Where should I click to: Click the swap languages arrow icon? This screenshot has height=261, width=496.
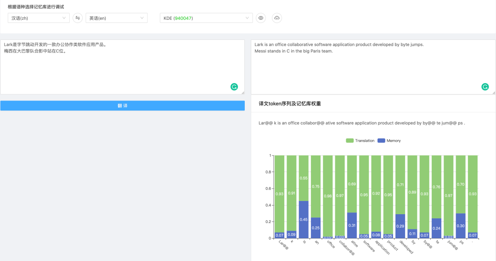(78, 18)
